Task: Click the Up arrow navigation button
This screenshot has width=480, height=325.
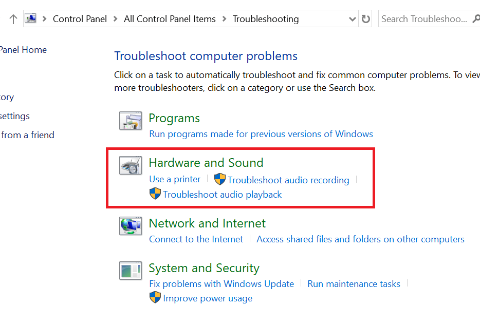Action: (13, 19)
